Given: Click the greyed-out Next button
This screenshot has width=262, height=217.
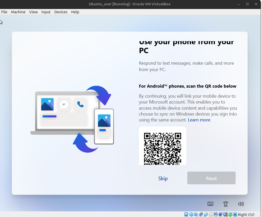Looking at the screenshot, I should point(211,178).
